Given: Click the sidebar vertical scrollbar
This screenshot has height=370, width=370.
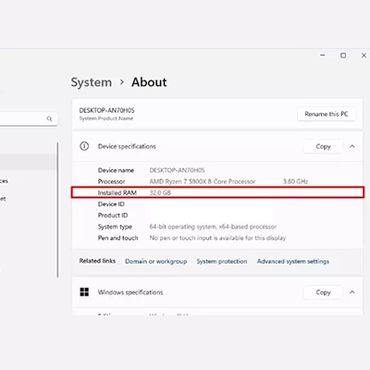Looking at the screenshot, I should pyautogui.click(x=57, y=210).
